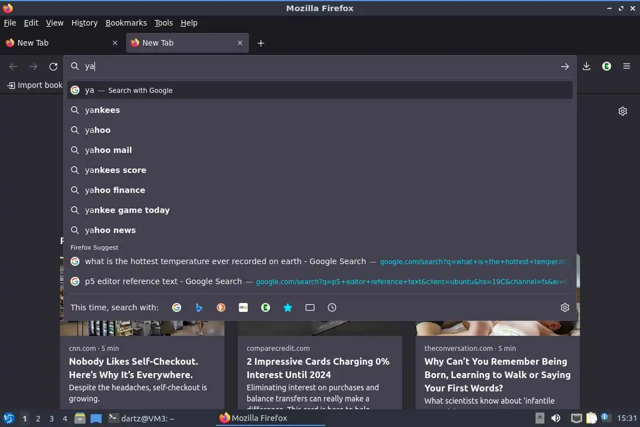Click the Ecosia extension icon in the toolbar
This screenshot has width=640, height=427.
(607, 66)
